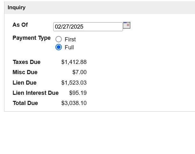Click the "Full" radio label text
Screen dimensions: 195x154
69,47
